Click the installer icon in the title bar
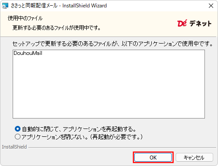 tap(5, 6)
